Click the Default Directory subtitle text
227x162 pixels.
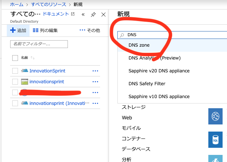(x=24, y=21)
